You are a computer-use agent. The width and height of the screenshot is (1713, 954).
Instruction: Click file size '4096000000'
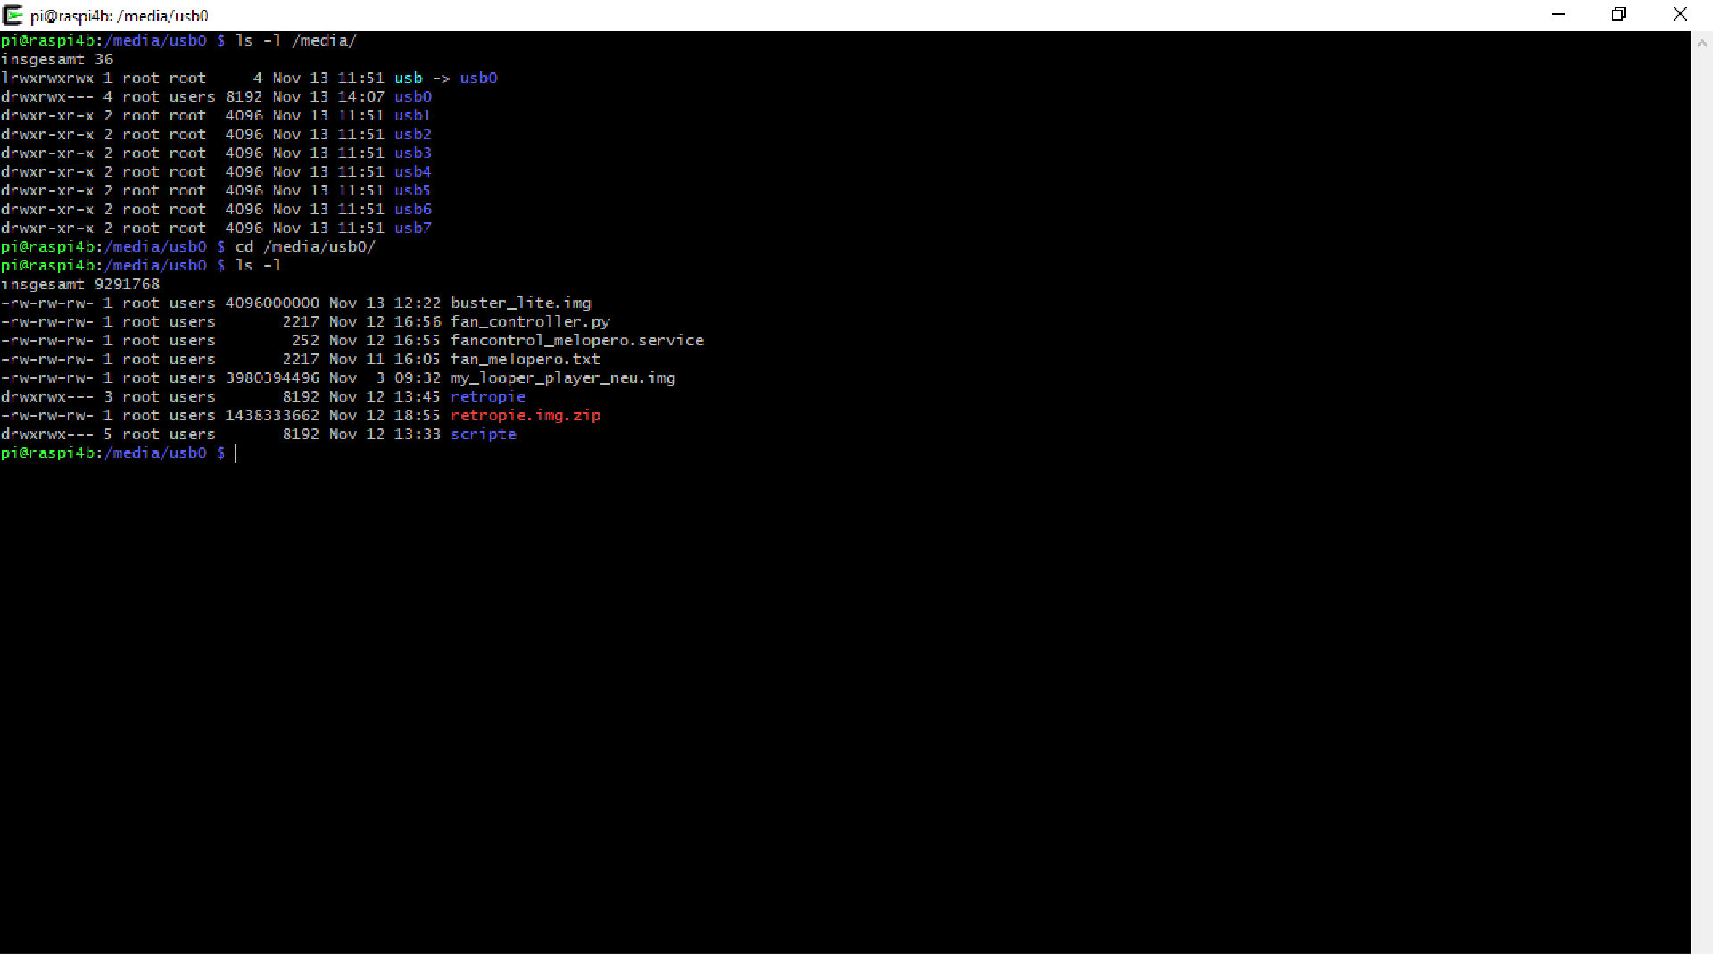pyautogui.click(x=272, y=303)
